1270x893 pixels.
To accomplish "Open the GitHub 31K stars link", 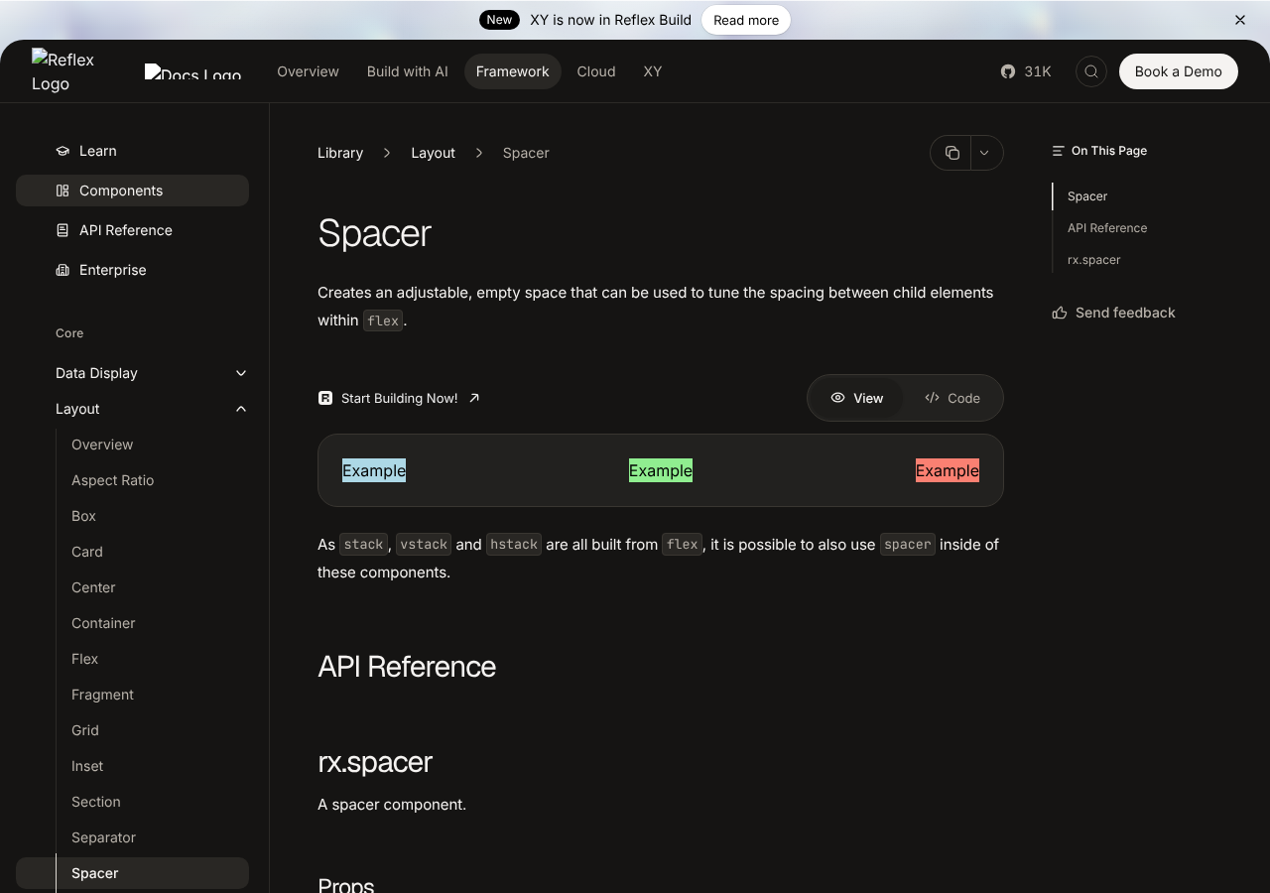I will click(1026, 71).
